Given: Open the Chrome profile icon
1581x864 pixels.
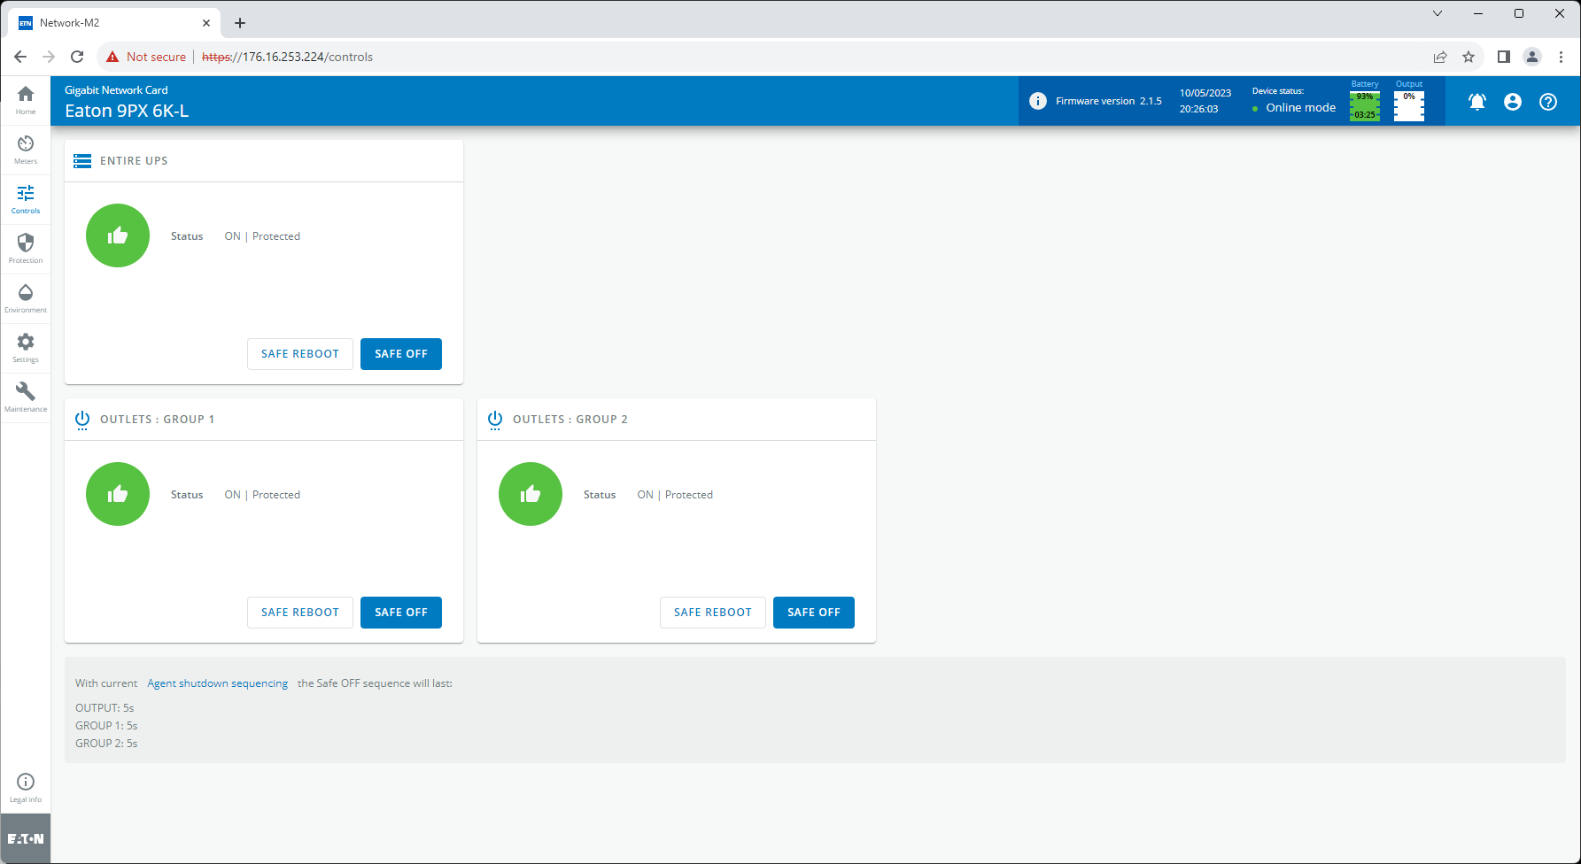Looking at the screenshot, I should click(x=1532, y=57).
